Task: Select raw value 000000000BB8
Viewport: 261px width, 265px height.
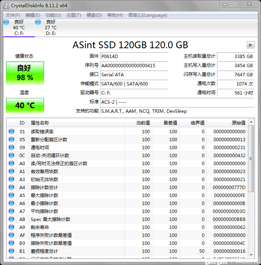Action: coord(229,219)
